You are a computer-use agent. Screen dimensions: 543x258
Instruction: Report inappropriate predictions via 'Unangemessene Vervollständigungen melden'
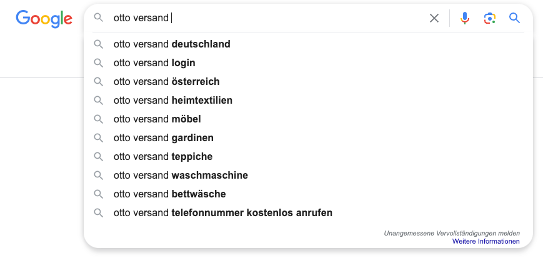point(452,233)
